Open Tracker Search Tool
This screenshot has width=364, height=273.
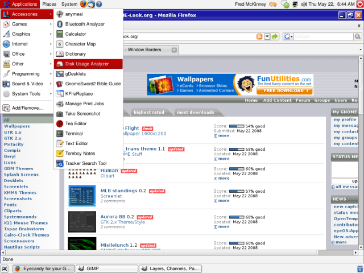(88, 163)
